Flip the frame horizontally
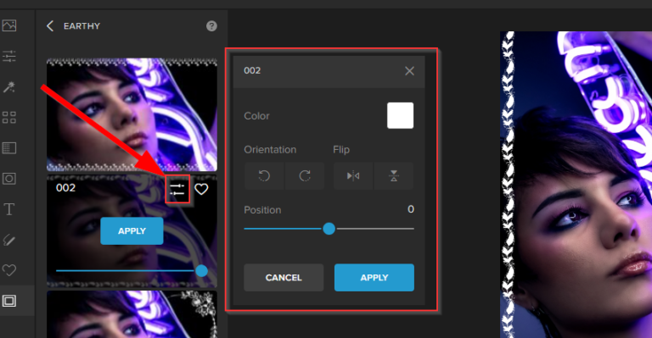The image size is (652, 338). (353, 176)
